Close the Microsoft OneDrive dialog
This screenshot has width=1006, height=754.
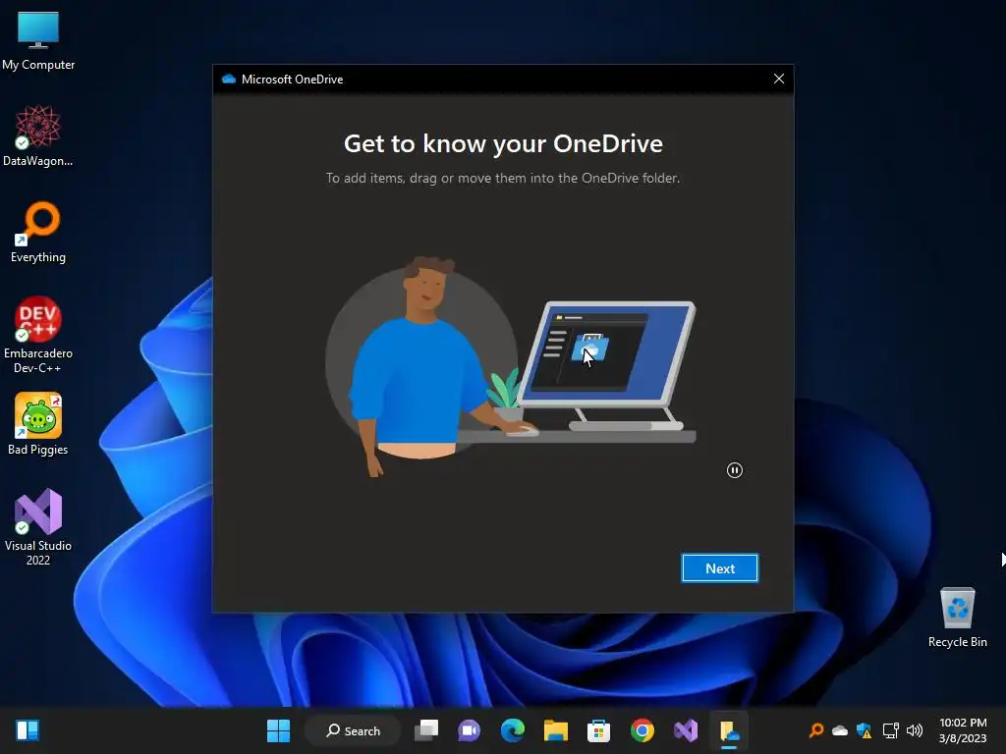tap(779, 79)
